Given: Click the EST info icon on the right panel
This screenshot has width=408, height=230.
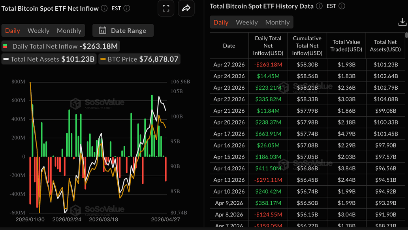Looking at the screenshot, I should (x=341, y=6).
